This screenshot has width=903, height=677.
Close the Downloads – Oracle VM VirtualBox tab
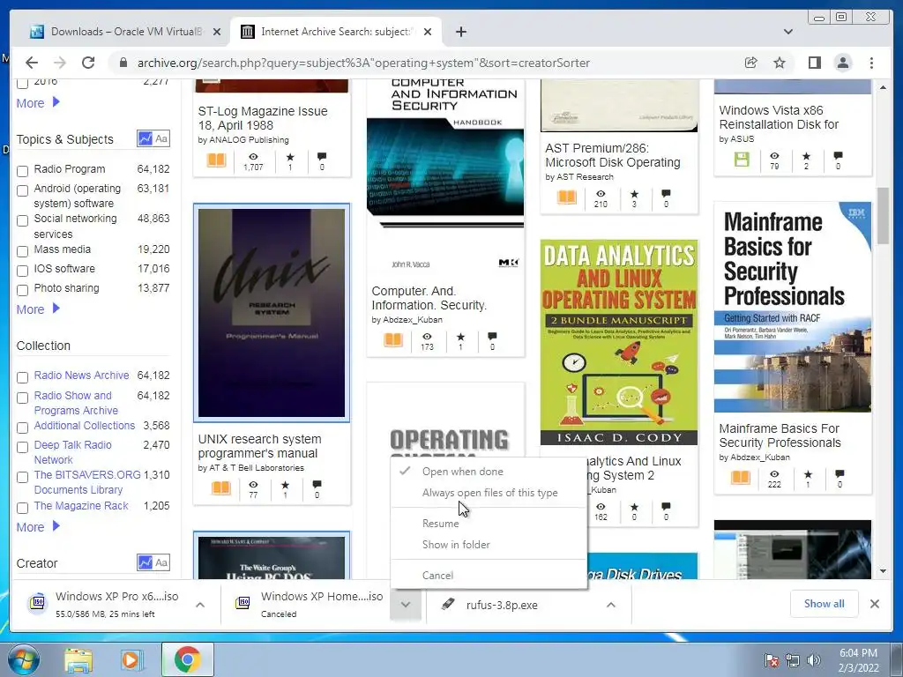point(217,32)
